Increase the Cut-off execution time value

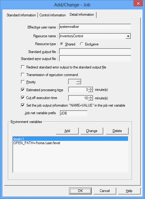pyautogui.click(x=91, y=97)
